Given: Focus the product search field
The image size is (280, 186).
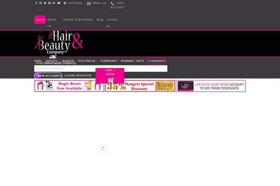Looking at the screenshot, I should click(x=101, y=68).
